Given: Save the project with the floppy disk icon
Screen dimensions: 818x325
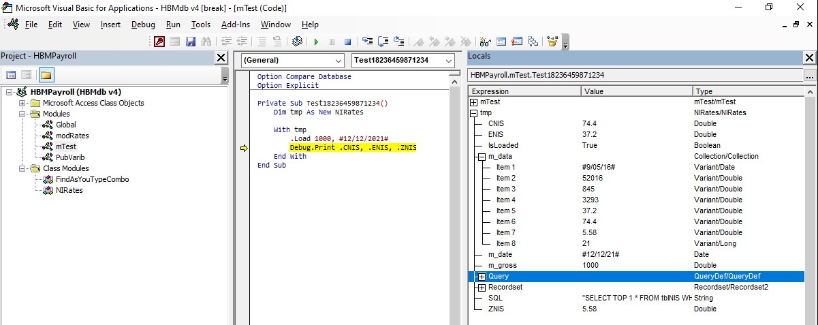Looking at the screenshot, I should point(191,42).
